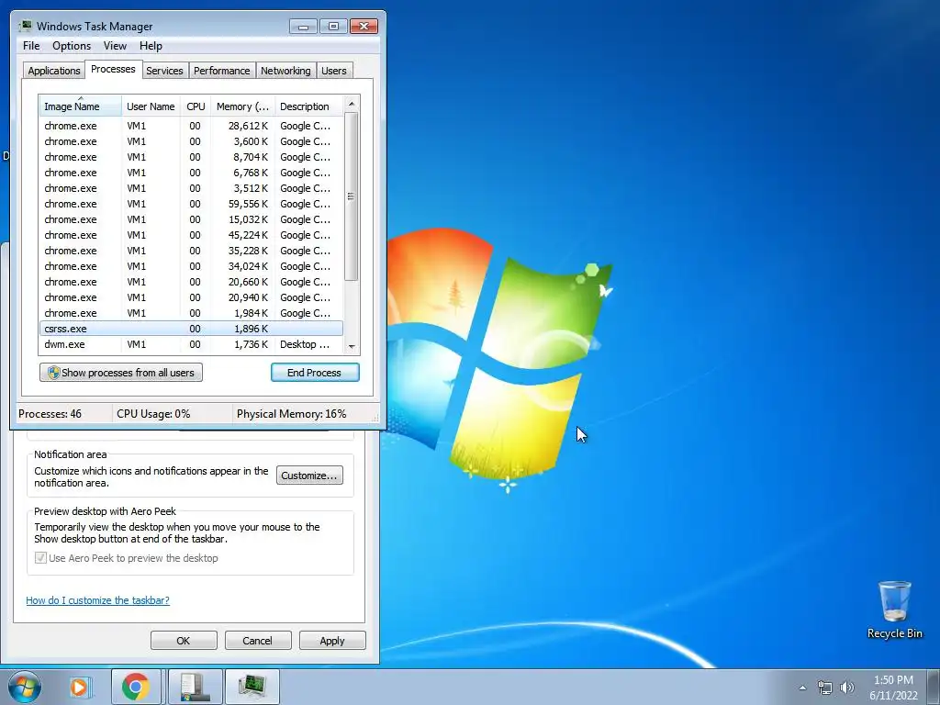The height and width of the screenshot is (705, 940).
Task: Open the Start menu orb
Action: 25,687
